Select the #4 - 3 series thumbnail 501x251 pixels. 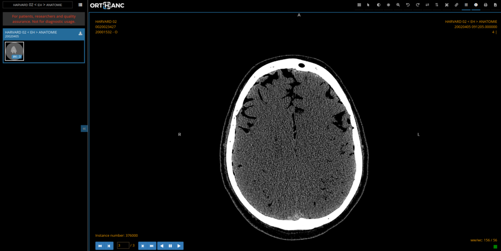pos(15,51)
